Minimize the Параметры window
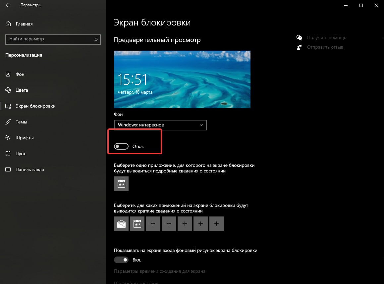The height and width of the screenshot is (284, 384). tap(346, 5)
